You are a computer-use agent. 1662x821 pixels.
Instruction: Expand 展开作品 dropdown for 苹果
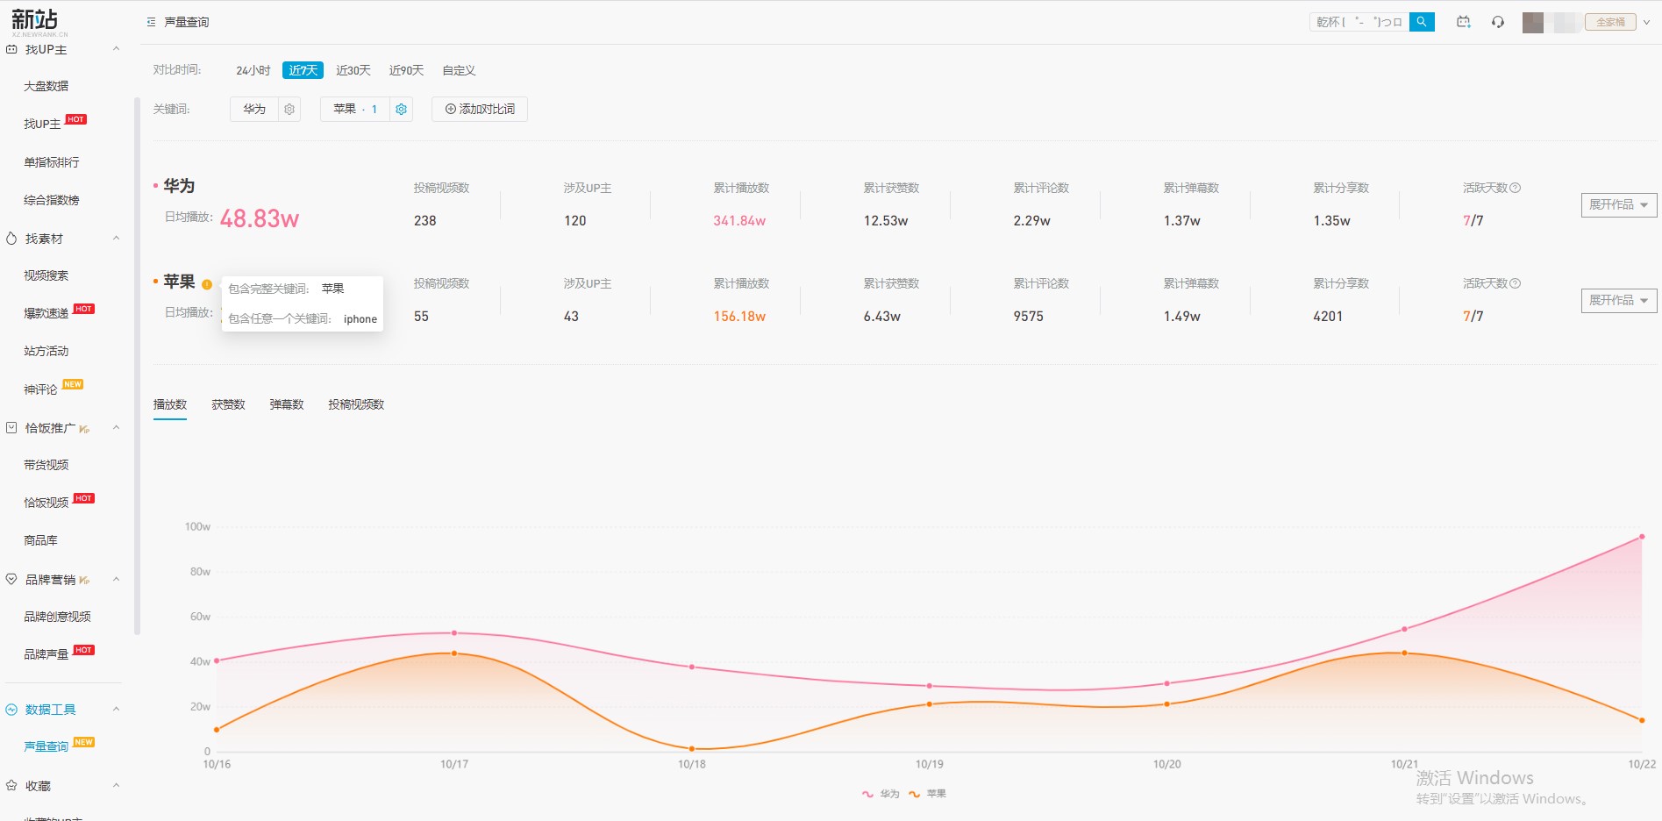[1618, 300]
